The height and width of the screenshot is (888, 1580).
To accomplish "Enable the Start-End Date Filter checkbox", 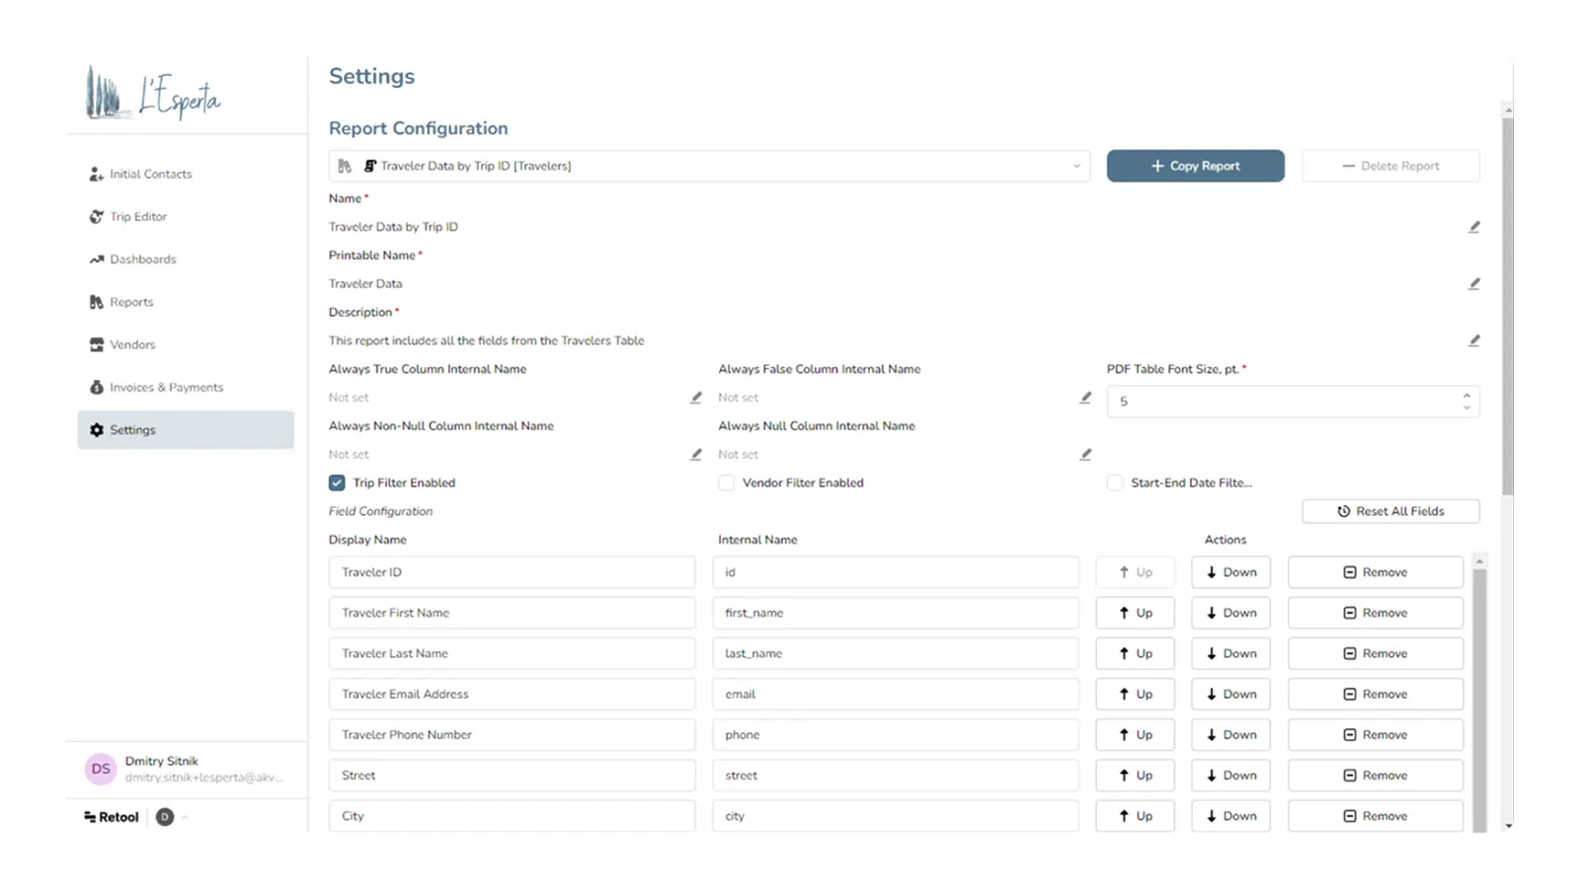I will (1115, 483).
